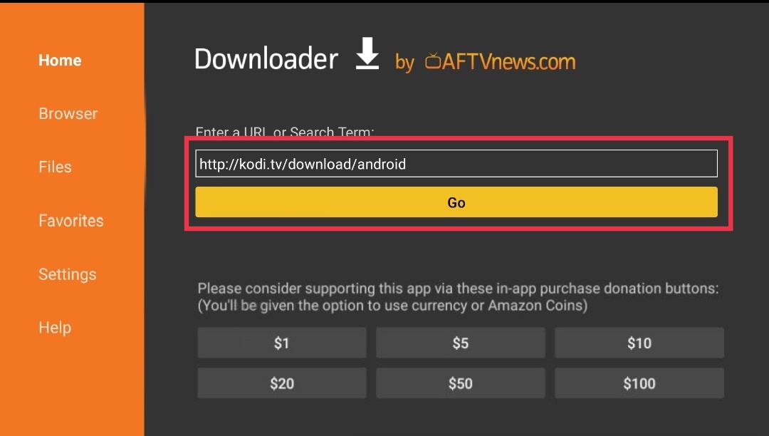This screenshot has height=436, width=769.
Task: Click the Downloader title text
Action: [266, 59]
